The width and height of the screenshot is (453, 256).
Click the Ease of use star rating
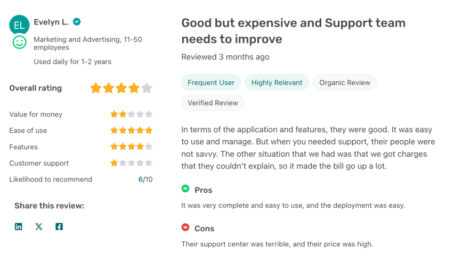point(131,131)
